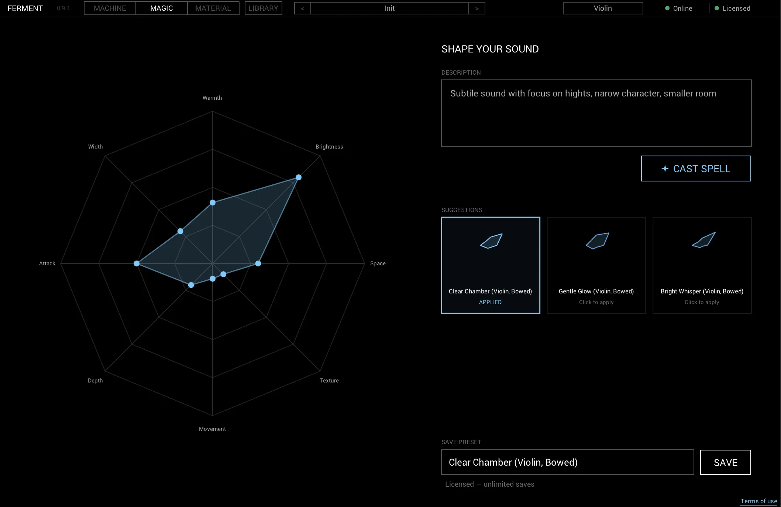The height and width of the screenshot is (507, 781).
Task: Open the Violin instrument selector
Action: pos(603,8)
